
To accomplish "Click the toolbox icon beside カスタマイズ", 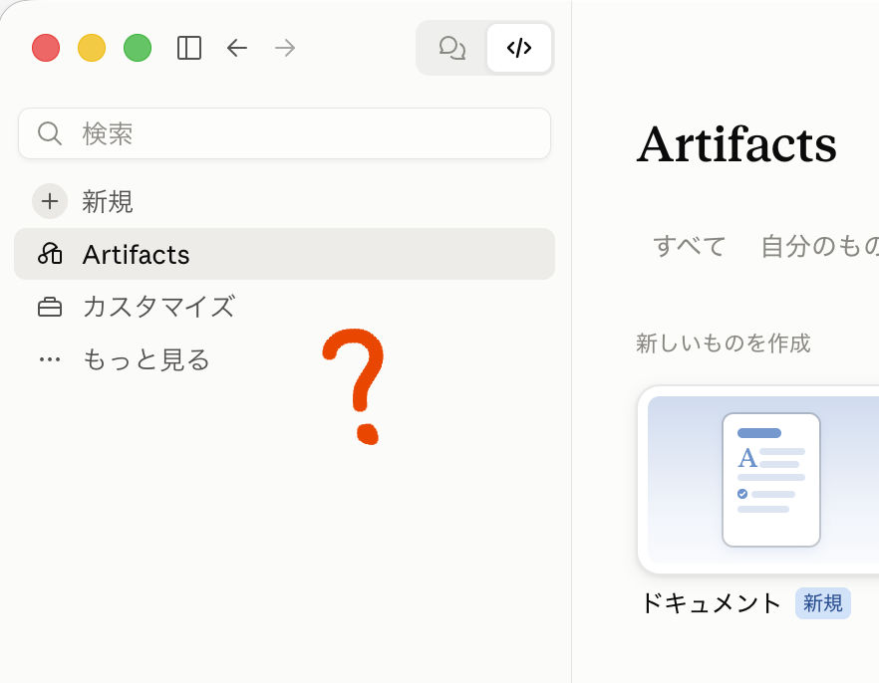I will 50,307.
